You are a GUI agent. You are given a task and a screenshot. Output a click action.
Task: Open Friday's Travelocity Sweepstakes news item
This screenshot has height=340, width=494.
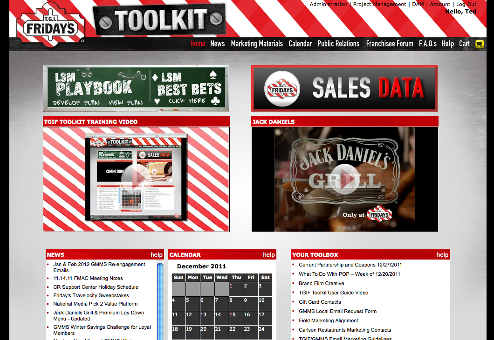point(91,295)
